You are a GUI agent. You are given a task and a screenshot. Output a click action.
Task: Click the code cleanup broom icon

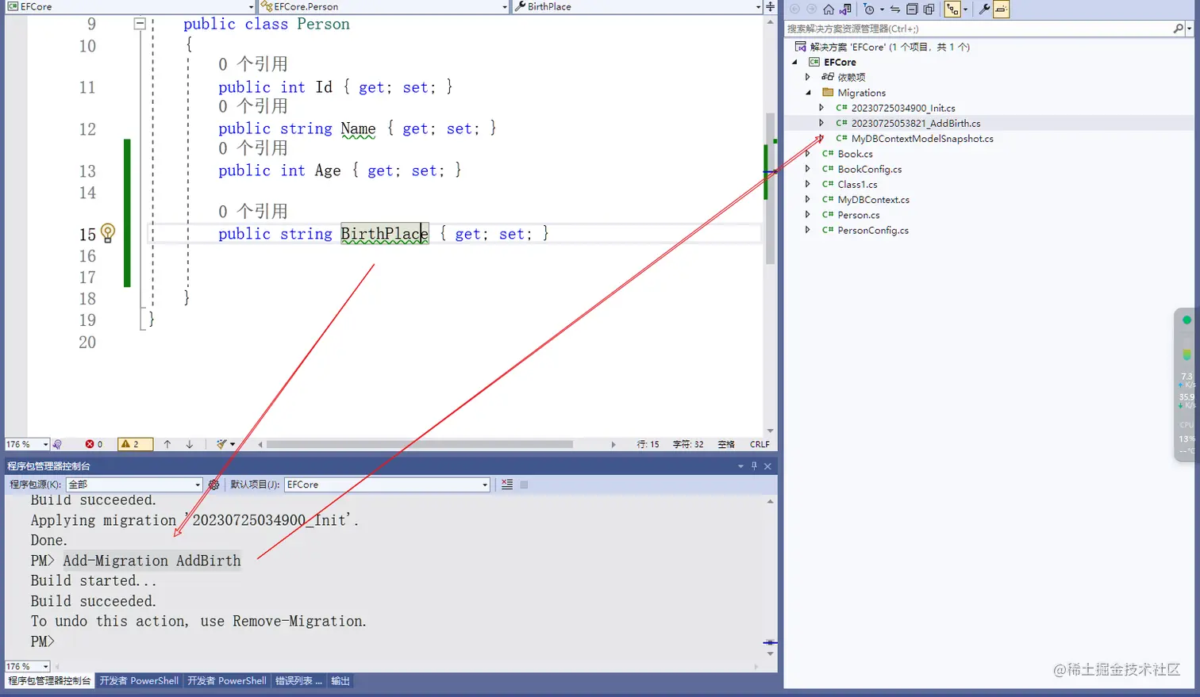(x=221, y=444)
